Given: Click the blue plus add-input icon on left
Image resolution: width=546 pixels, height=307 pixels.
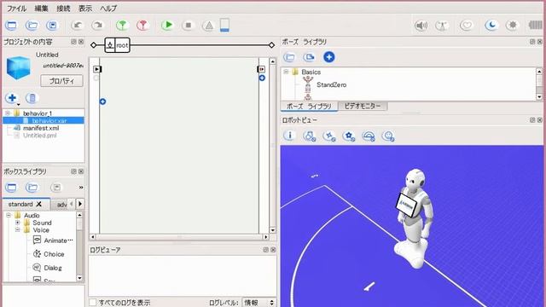Looking at the screenshot, I should click(x=102, y=101).
